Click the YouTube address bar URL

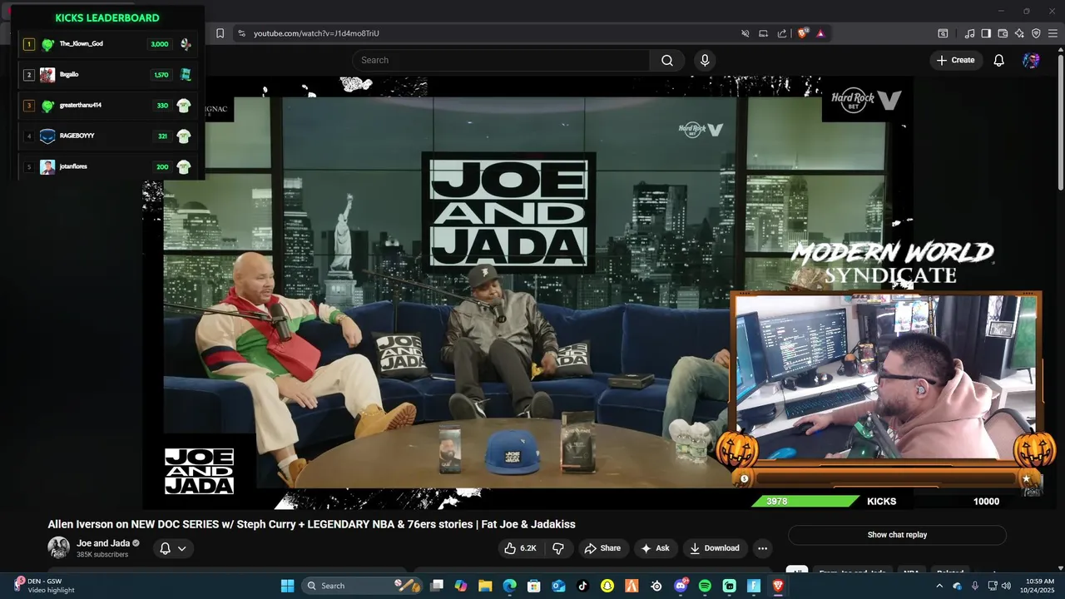click(x=316, y=33)
